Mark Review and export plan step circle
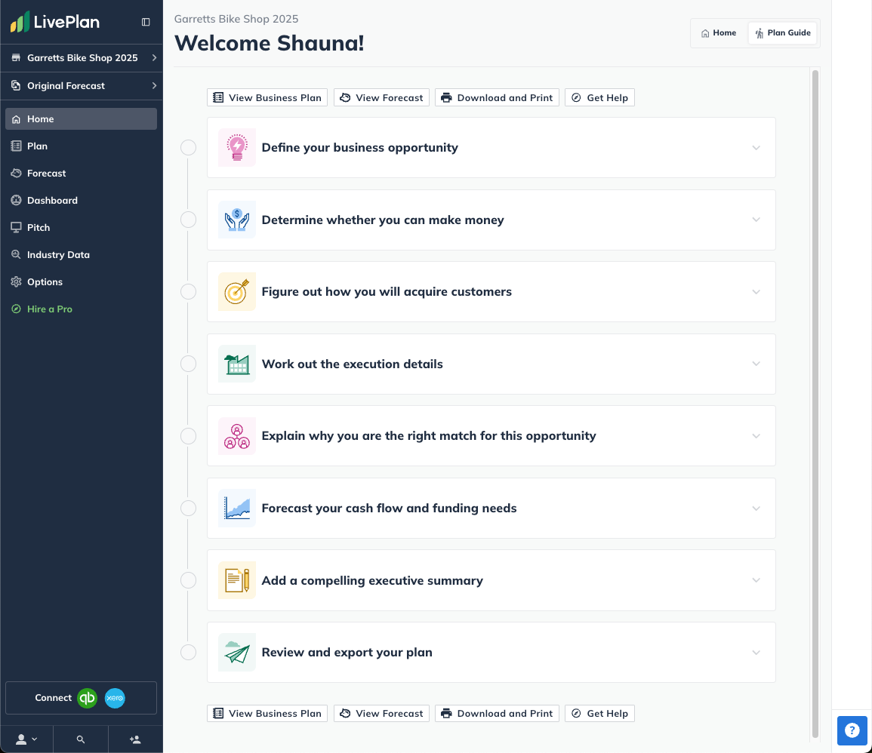 (x=189, y=653)
